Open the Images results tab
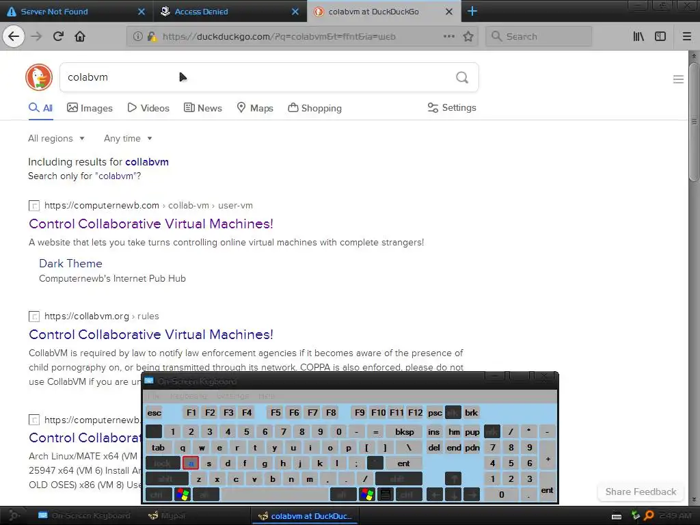Screen dimensions: 700x525 pyautogui.click(x=90, y=108)
